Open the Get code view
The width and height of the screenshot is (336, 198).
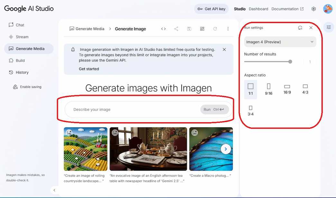pos(163,29)
